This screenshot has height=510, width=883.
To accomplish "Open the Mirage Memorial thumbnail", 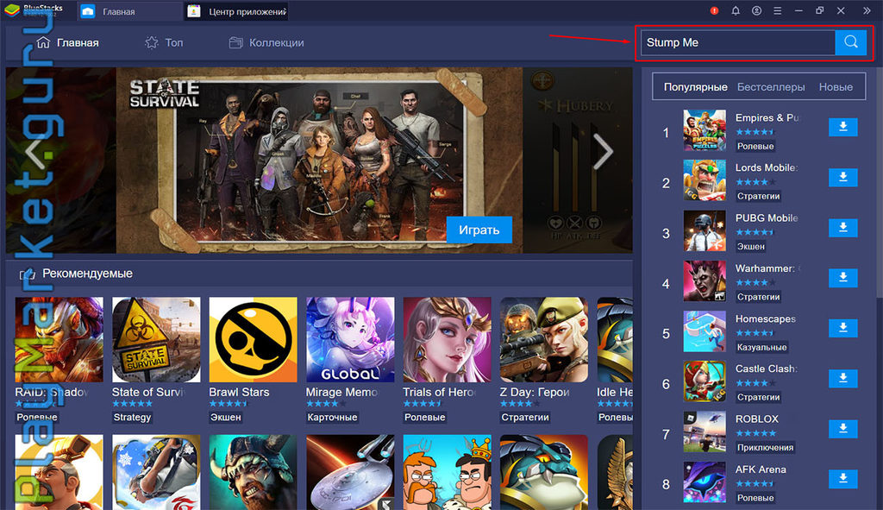I will click(x=350, y=340).
